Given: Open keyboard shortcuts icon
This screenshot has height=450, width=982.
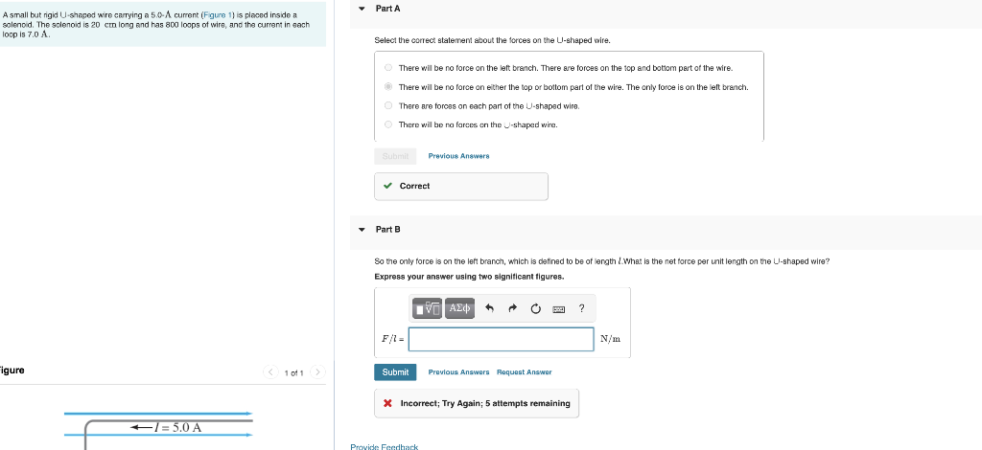Looking at the screenshot, I should pyautogui.click(x=559, y=308).
